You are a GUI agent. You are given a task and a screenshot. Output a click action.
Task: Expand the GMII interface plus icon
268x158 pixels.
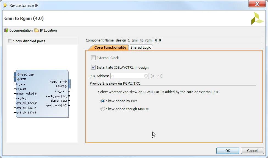18,79
